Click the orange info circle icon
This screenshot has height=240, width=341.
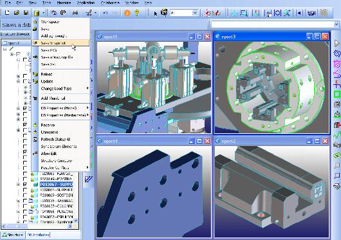127,13
